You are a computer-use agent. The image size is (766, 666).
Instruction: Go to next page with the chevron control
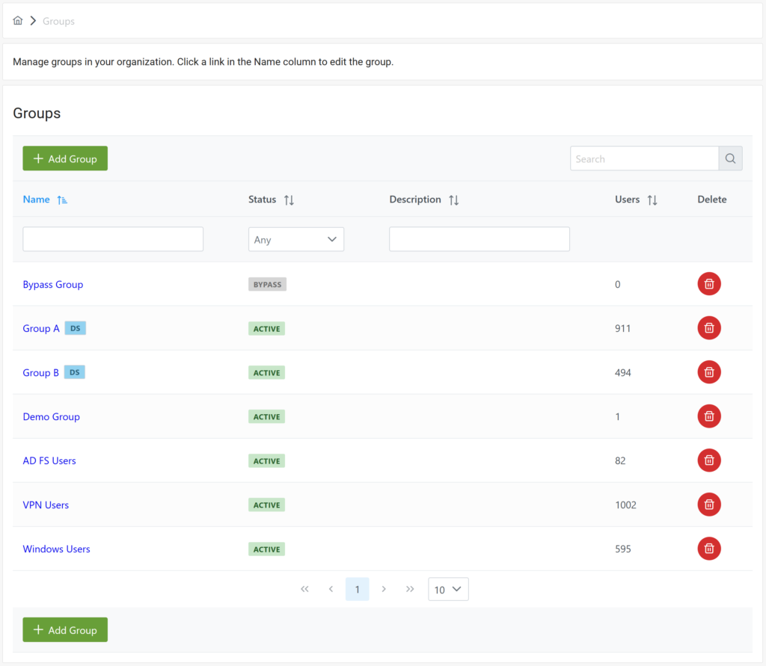(384, 589)
